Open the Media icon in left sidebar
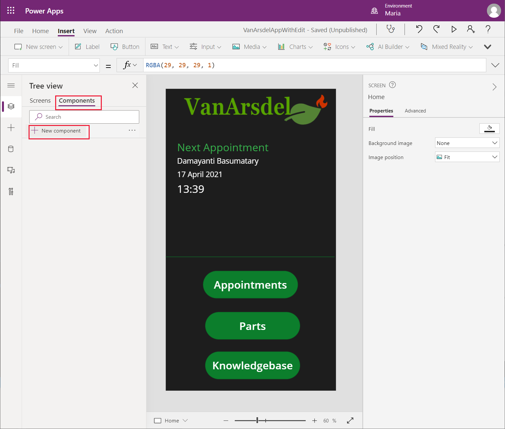This screenshot has height=429, width=505. tap(11, 170)
